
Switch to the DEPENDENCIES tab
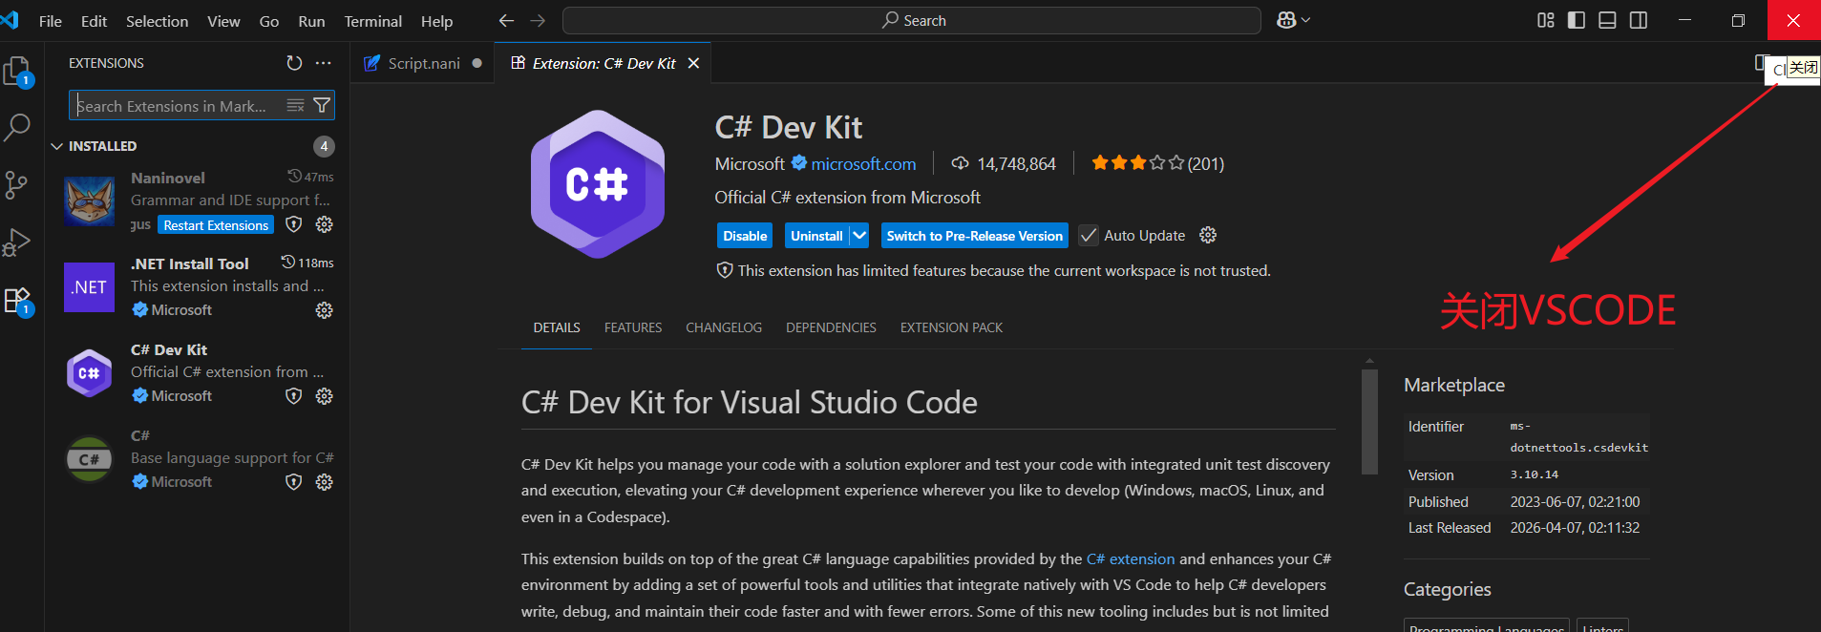831,327
